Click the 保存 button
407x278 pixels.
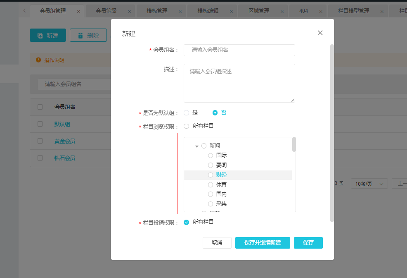tap(308, 243)
